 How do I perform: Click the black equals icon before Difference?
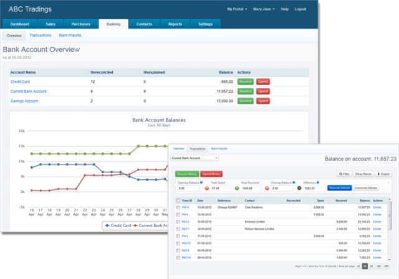(299, 188)
